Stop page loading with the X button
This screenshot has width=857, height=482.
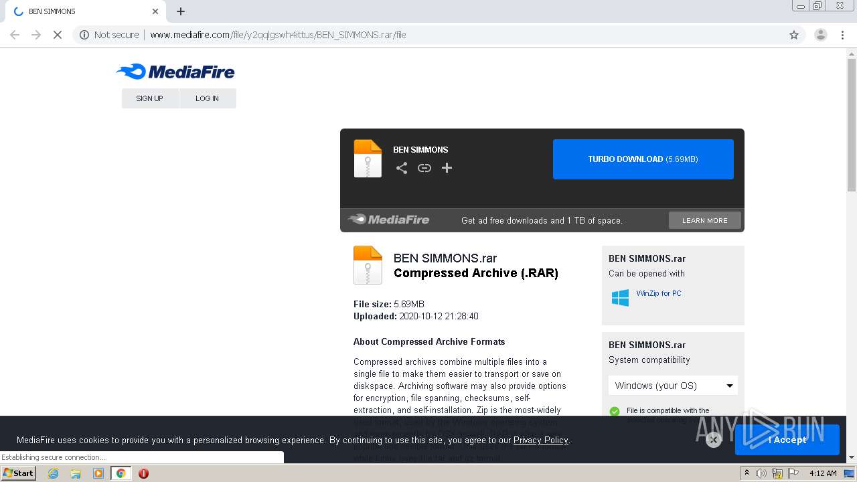coord(58,35)
